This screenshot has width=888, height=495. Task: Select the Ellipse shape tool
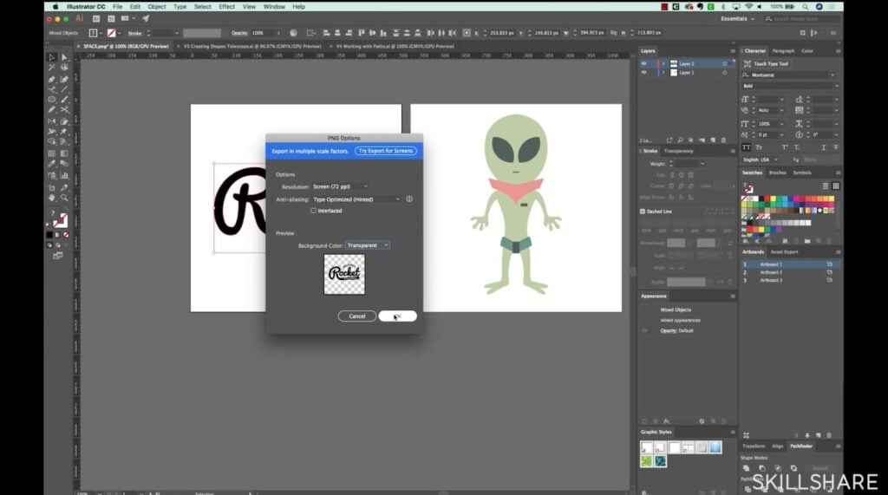tap(51, 100)
